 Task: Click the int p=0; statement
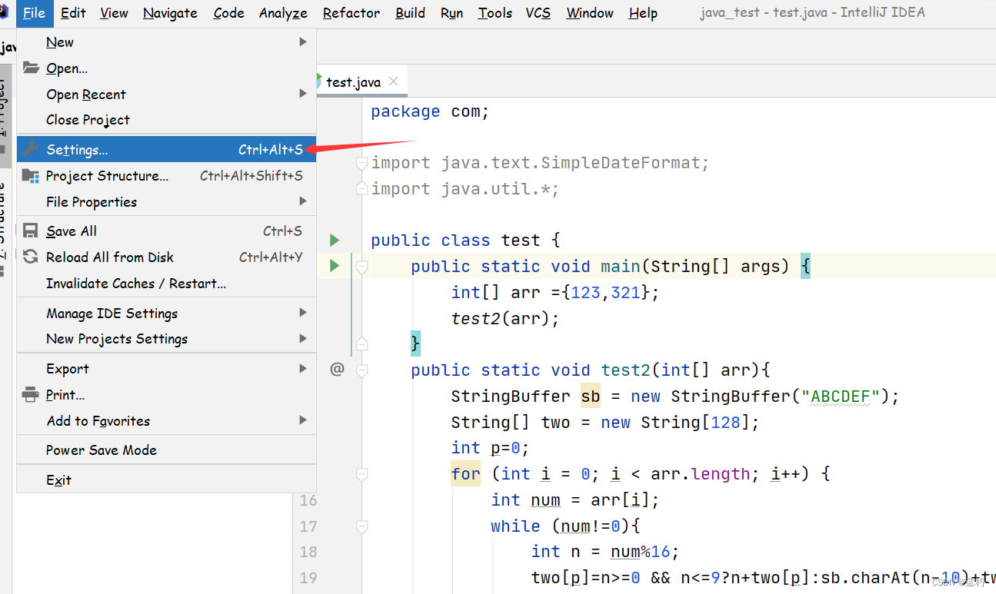coord(490,448)
